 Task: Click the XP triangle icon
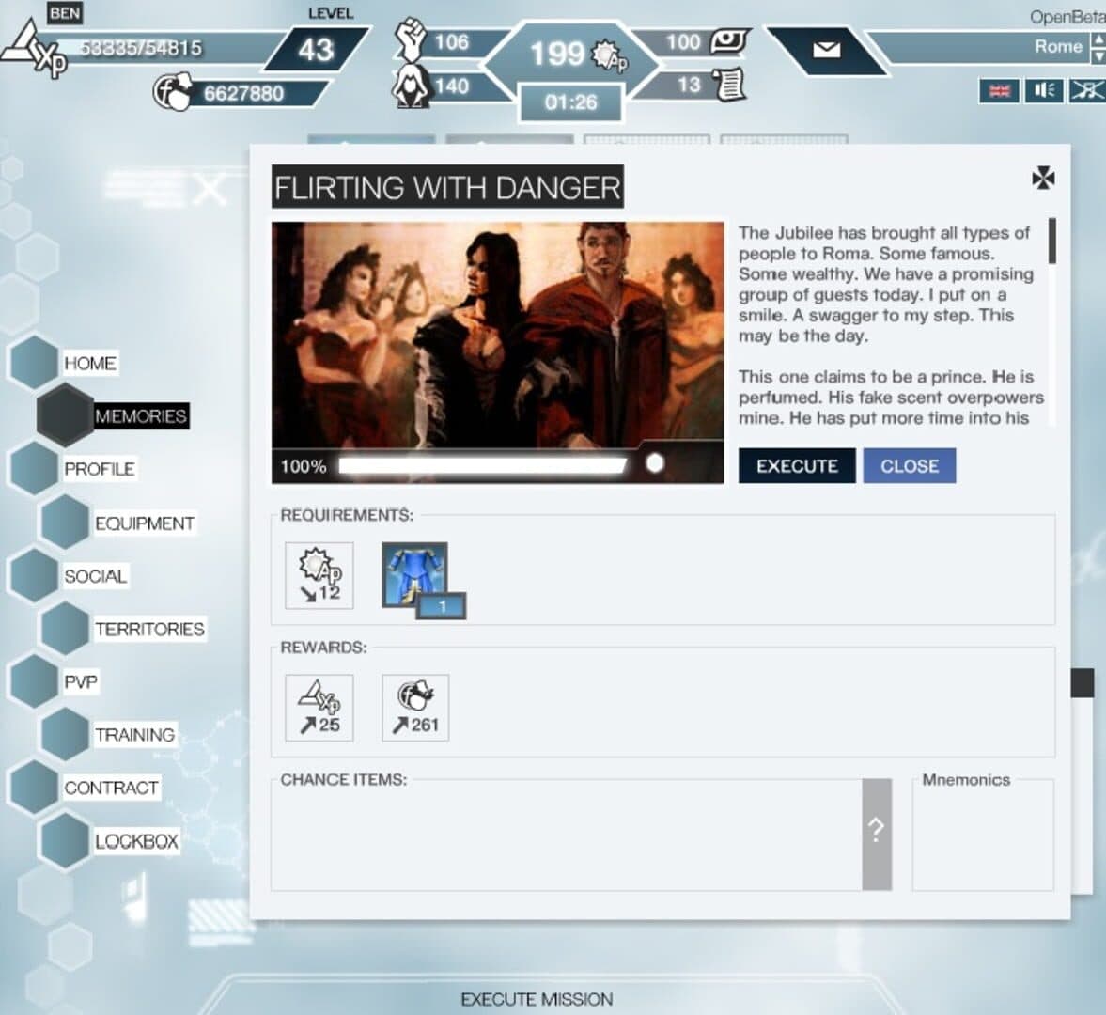[34, 49]
